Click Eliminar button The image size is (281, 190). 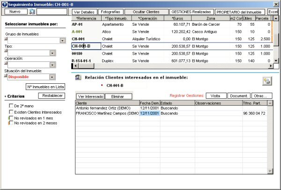[118, 96]
